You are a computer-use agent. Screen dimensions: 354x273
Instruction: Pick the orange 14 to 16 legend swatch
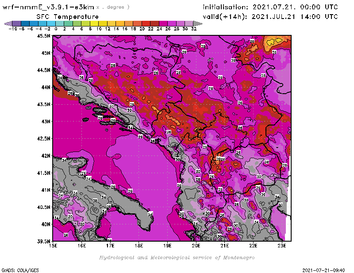click(120, 23)
